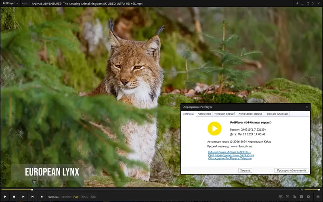Open the Официальный форум PotPlayer link
323x202 pixels.
pos(229,152)
